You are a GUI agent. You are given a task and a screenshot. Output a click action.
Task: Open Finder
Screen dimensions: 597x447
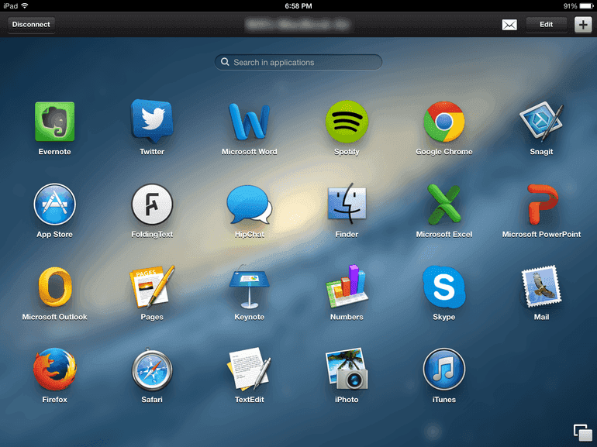click(347, 206)
